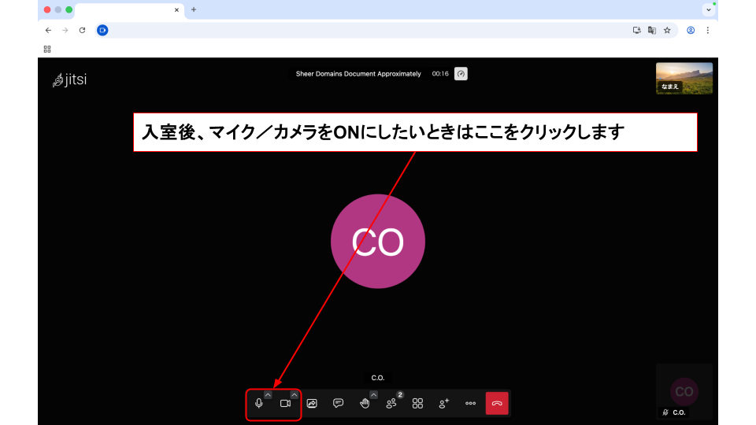Select the C.O. local video thumbnail

[684, 390]
